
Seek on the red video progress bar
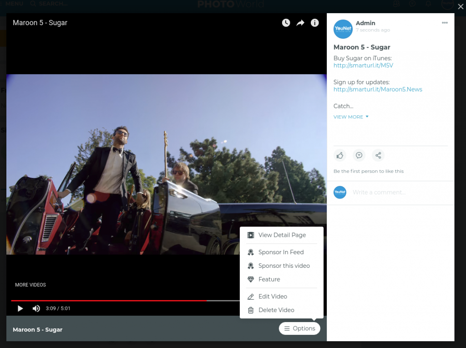[125, 301]
